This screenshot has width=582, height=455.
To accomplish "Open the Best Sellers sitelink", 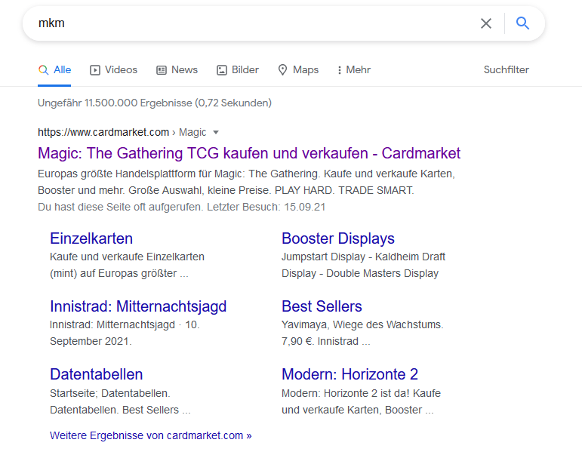I will 322,306.
